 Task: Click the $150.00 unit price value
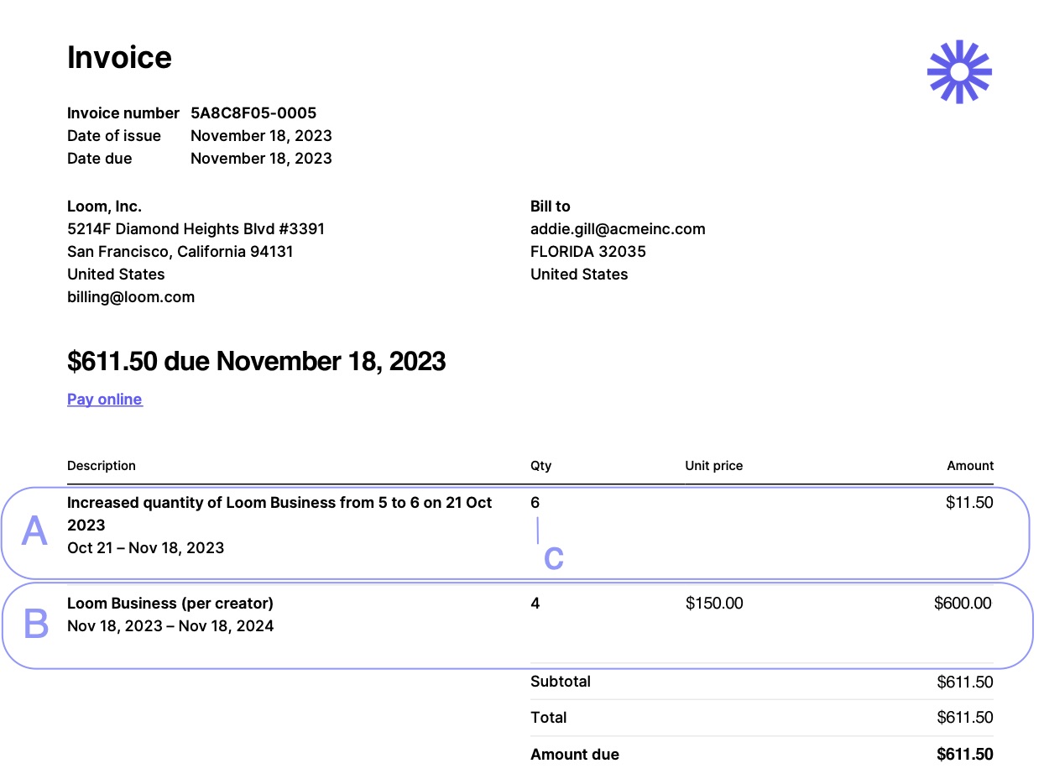click(714, 604)
